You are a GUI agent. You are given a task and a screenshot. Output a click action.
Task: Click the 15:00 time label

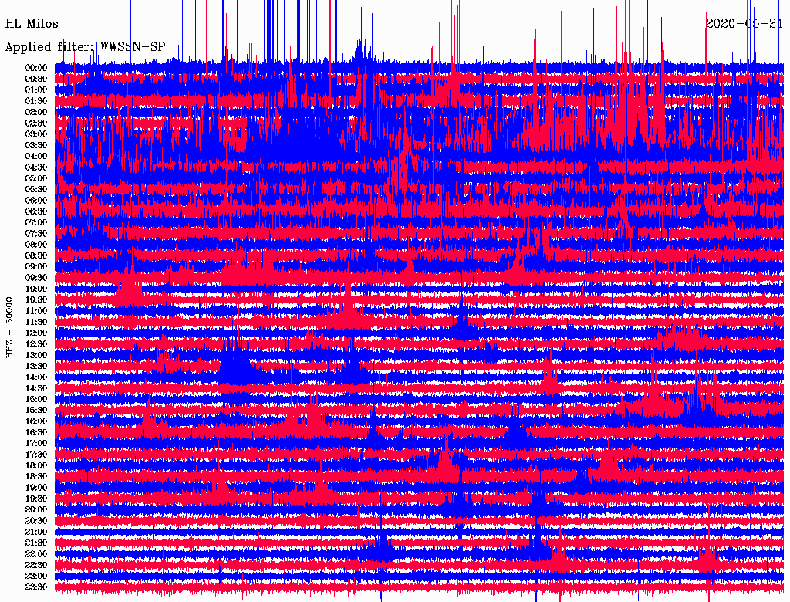pyautogui.click(x=36, y=399)
